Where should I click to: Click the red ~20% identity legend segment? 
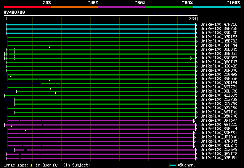[x=27, y=6]
